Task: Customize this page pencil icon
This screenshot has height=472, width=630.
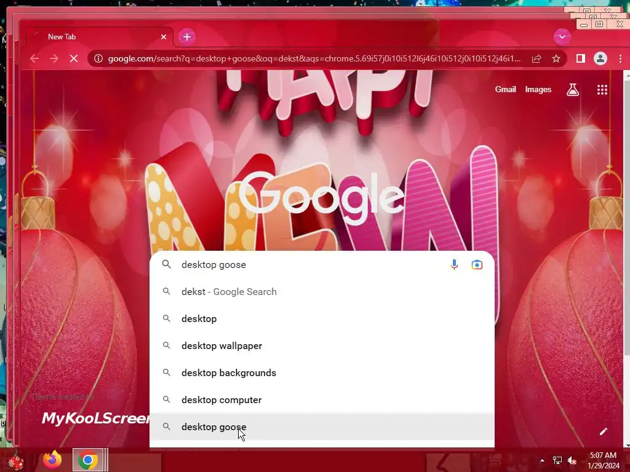Action: tap(604, 431)
